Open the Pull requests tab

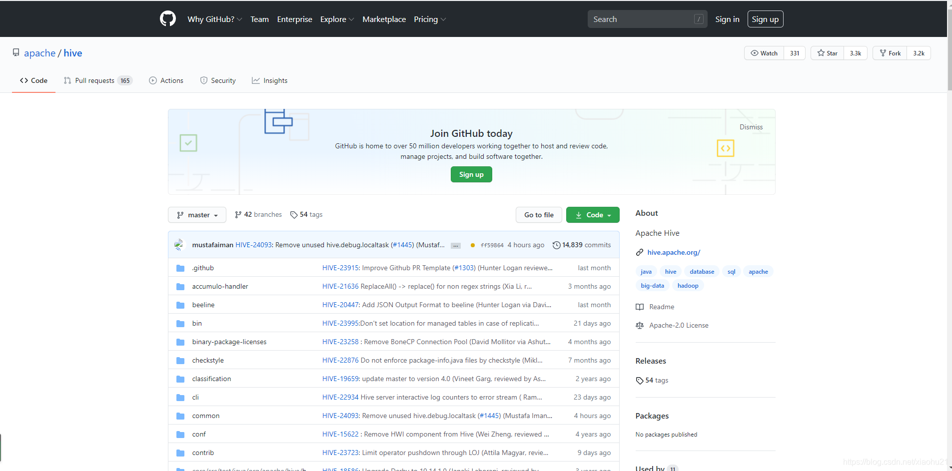pyautogui.click(x=98, y=80)
